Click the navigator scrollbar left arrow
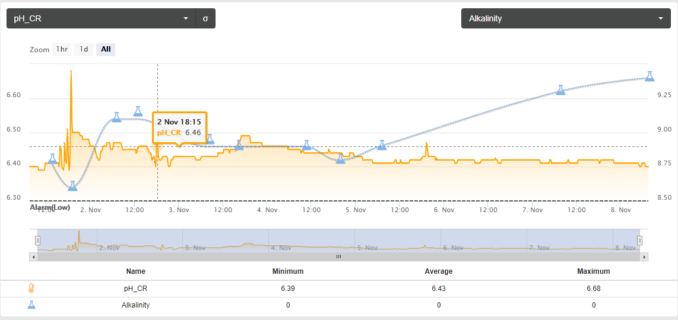Viewport: 678px width, 320px height. pos(33,257)
